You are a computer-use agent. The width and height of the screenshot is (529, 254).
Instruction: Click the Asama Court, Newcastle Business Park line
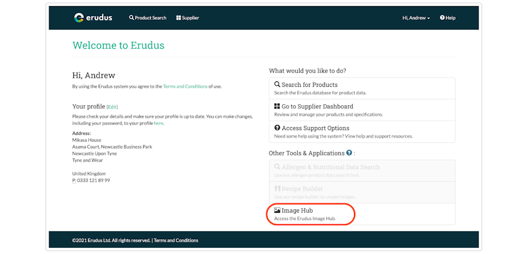tap(112, 147)
